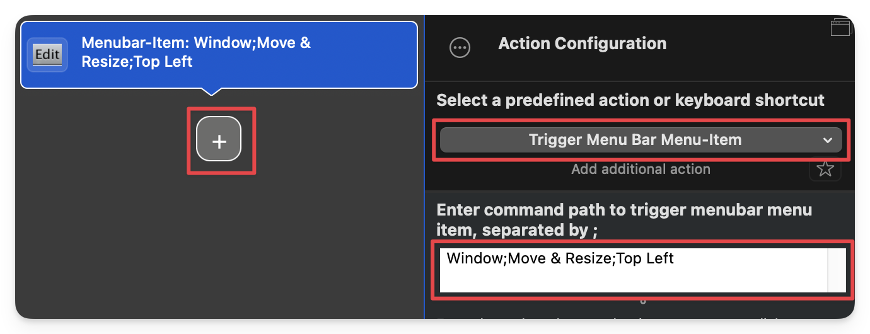Click the chevron arrow on the action dropdown
Viewport: 870px width, 334px height.
click(828, 141)
